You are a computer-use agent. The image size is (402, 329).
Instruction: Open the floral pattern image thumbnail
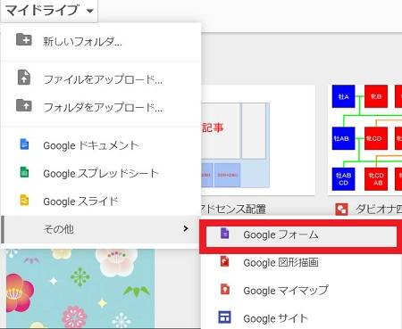[x=80, y=288]
